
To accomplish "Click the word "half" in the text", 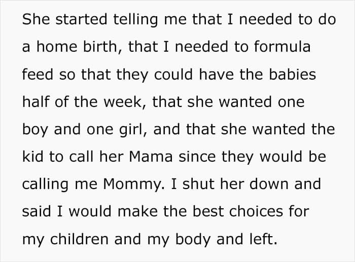I will [36, 102].
